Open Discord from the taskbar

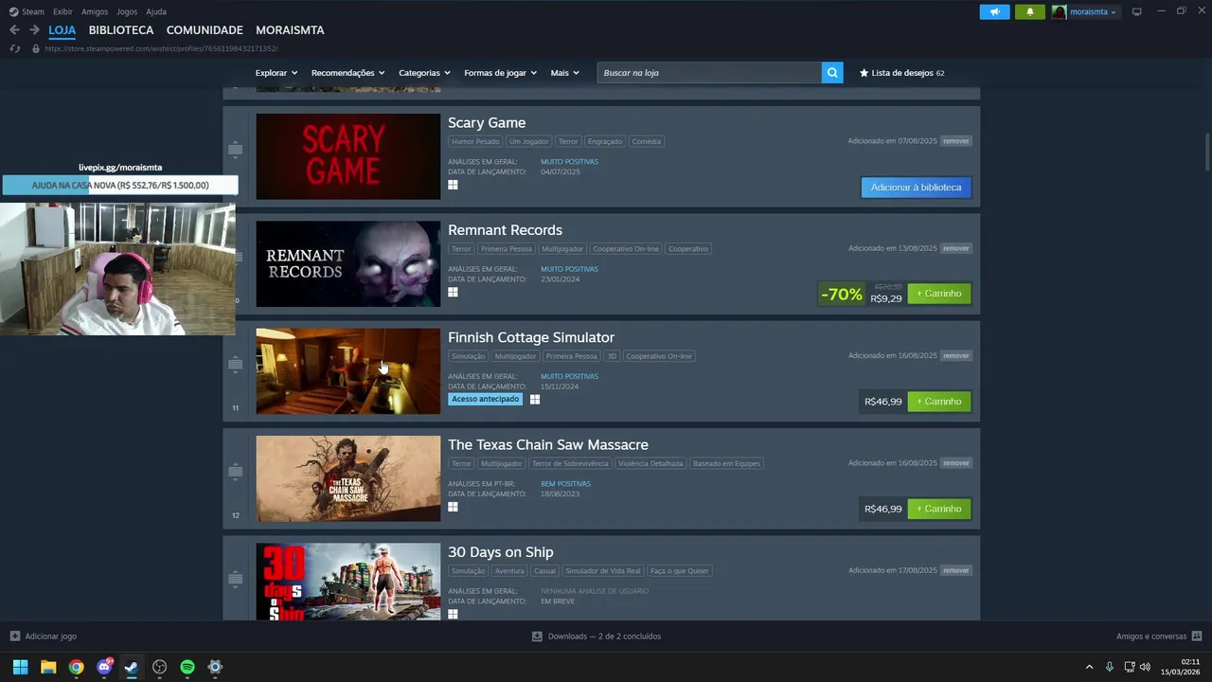click(104, 667)
